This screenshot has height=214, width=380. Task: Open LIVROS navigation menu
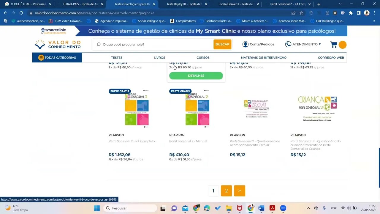coord(159,58)
